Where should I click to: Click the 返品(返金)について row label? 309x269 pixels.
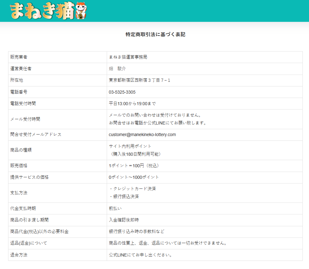click(x=29, y=243)
